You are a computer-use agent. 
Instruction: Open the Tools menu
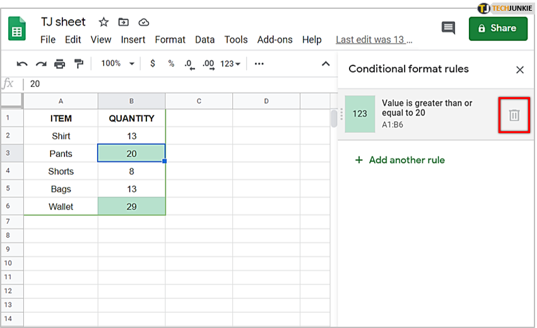236,40
